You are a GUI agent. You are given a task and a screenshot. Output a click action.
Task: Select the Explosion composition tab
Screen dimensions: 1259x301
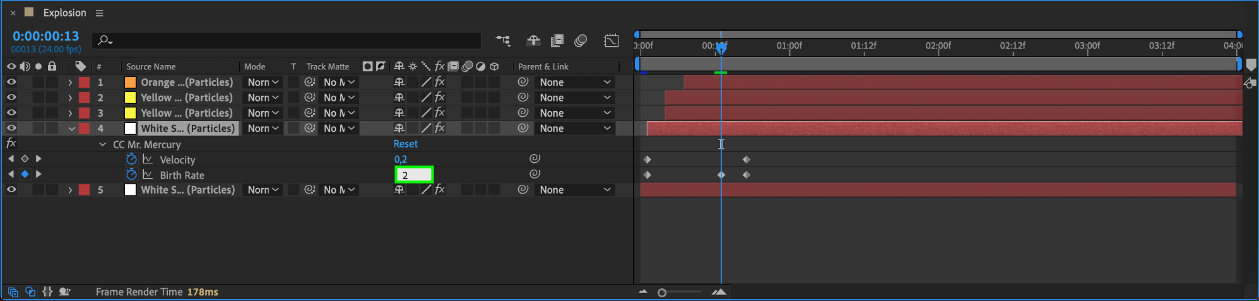coord(65,13)
